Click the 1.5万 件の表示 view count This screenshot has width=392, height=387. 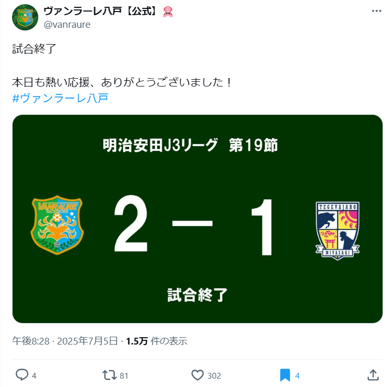(x=157, y=341)
